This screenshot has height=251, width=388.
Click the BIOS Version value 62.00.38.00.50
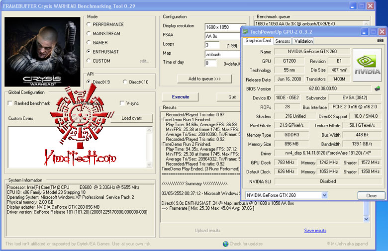click(x=323, y=88)
